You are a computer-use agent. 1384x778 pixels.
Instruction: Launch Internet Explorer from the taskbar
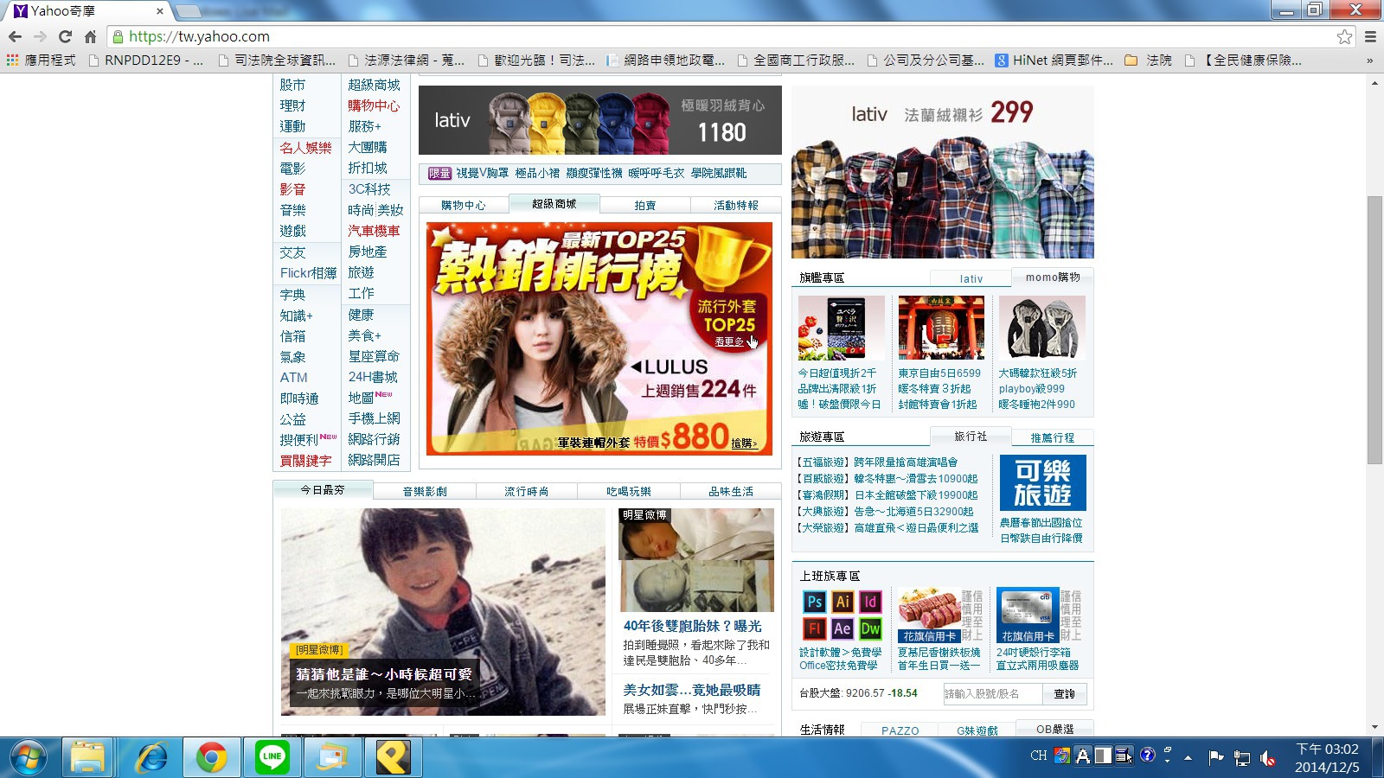point(152,758)
